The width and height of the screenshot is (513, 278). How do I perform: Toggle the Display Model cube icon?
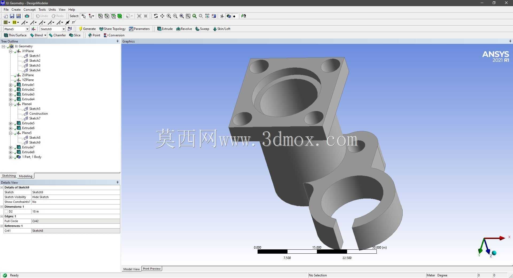229,16
